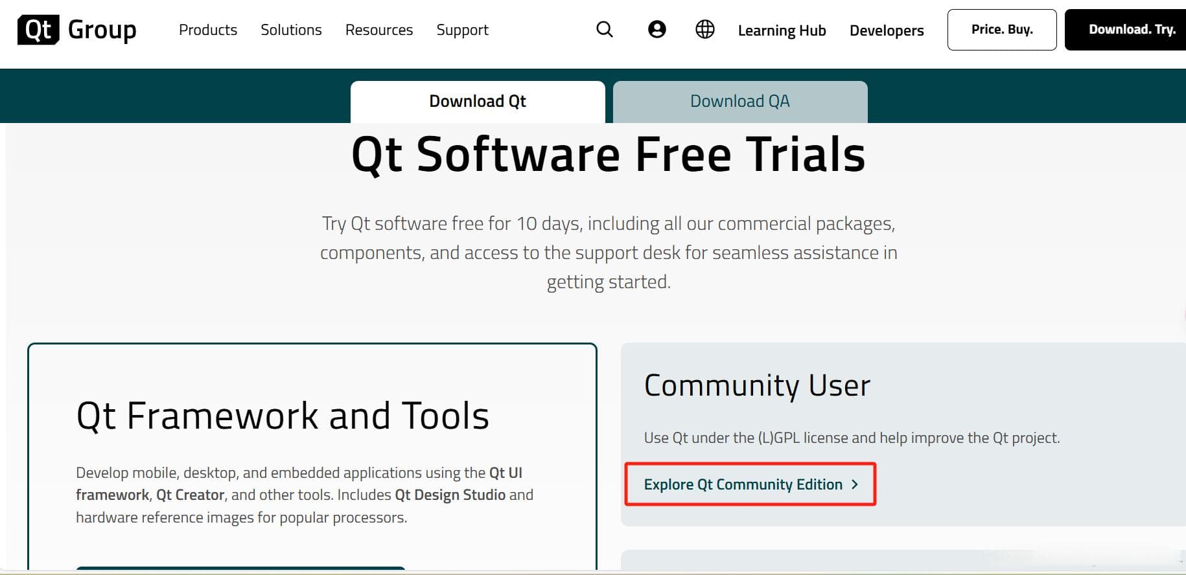Open the Products menu

click(x=208, y=30)
